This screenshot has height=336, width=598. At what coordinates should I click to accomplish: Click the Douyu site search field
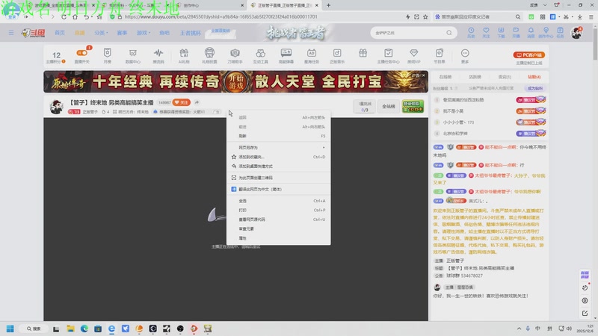pos(408,33)
